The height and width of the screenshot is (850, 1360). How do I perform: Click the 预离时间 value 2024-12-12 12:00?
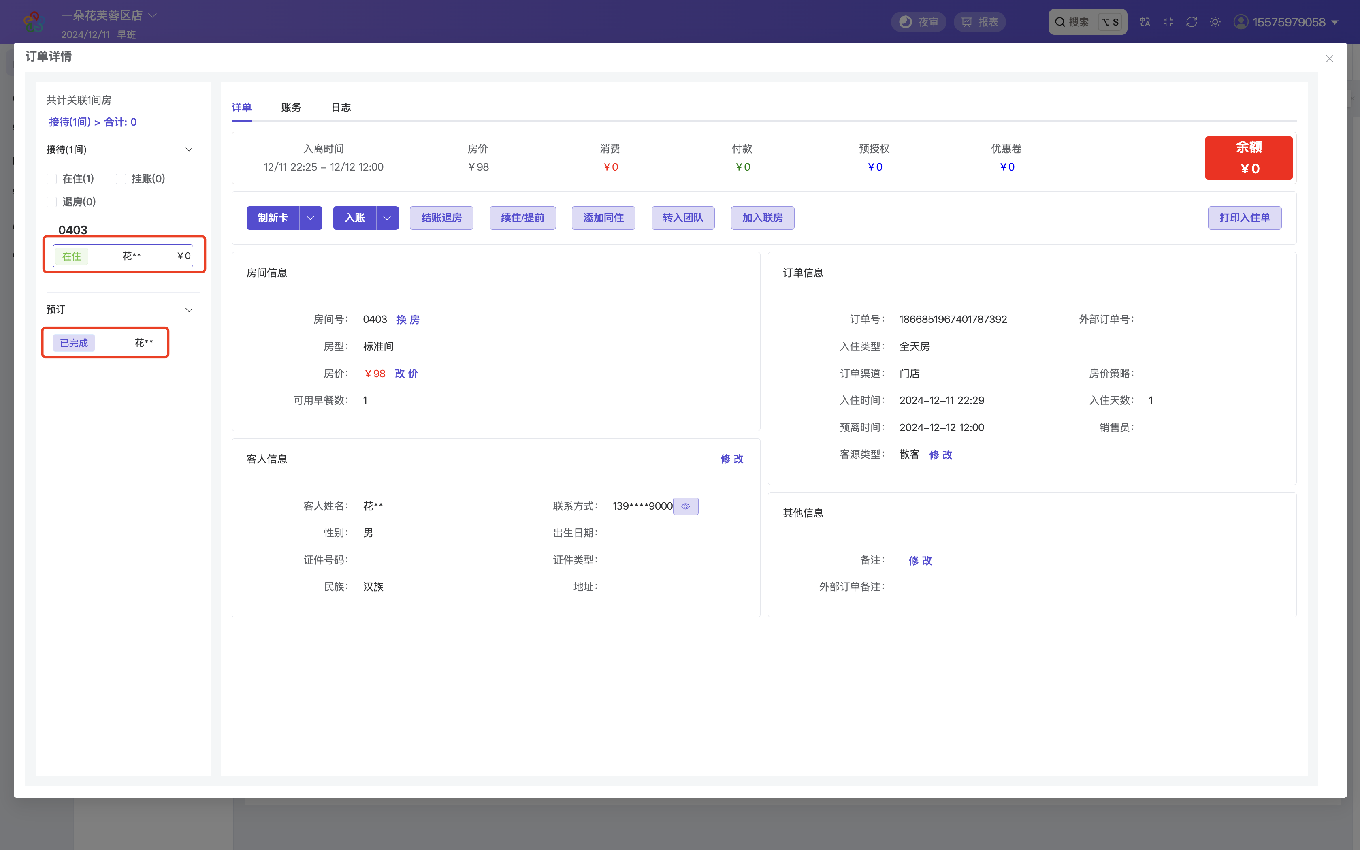click(x=942, y=427)
